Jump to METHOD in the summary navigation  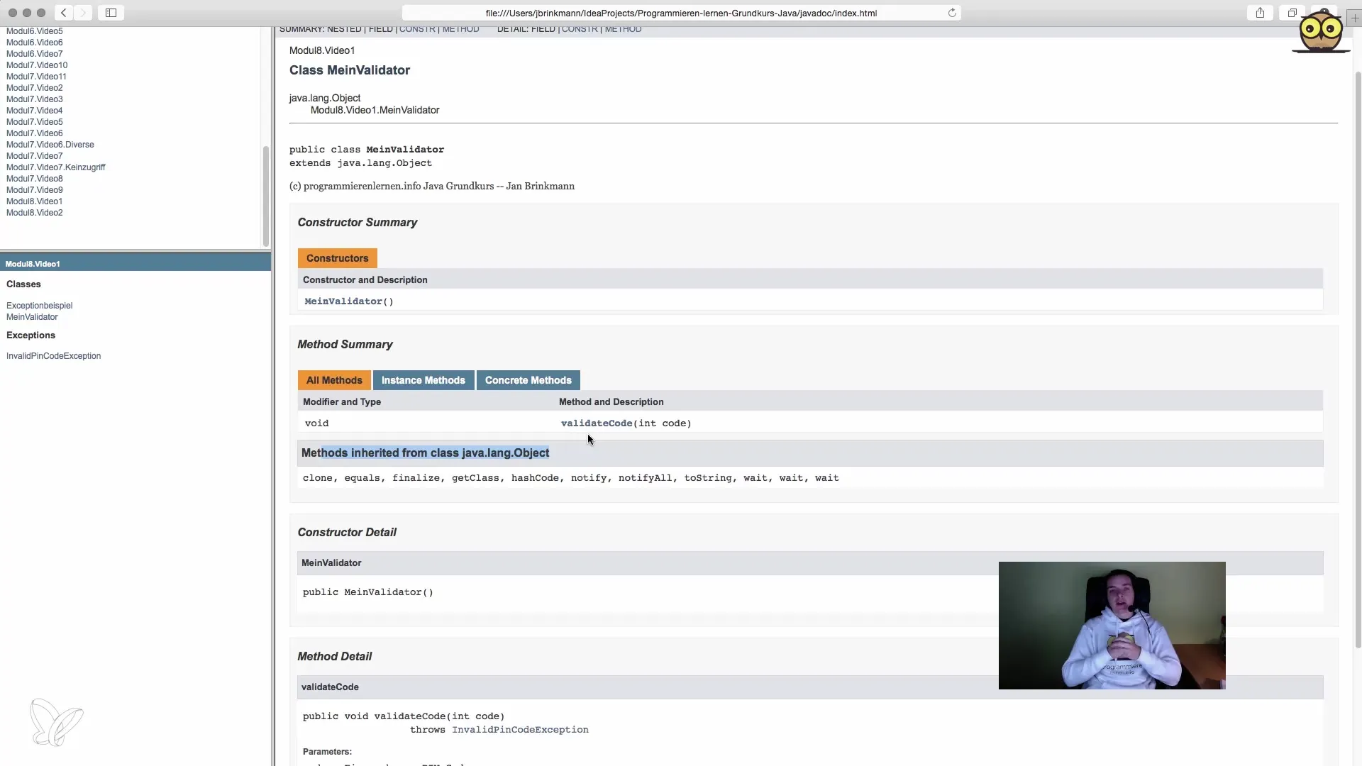[460, 29]
